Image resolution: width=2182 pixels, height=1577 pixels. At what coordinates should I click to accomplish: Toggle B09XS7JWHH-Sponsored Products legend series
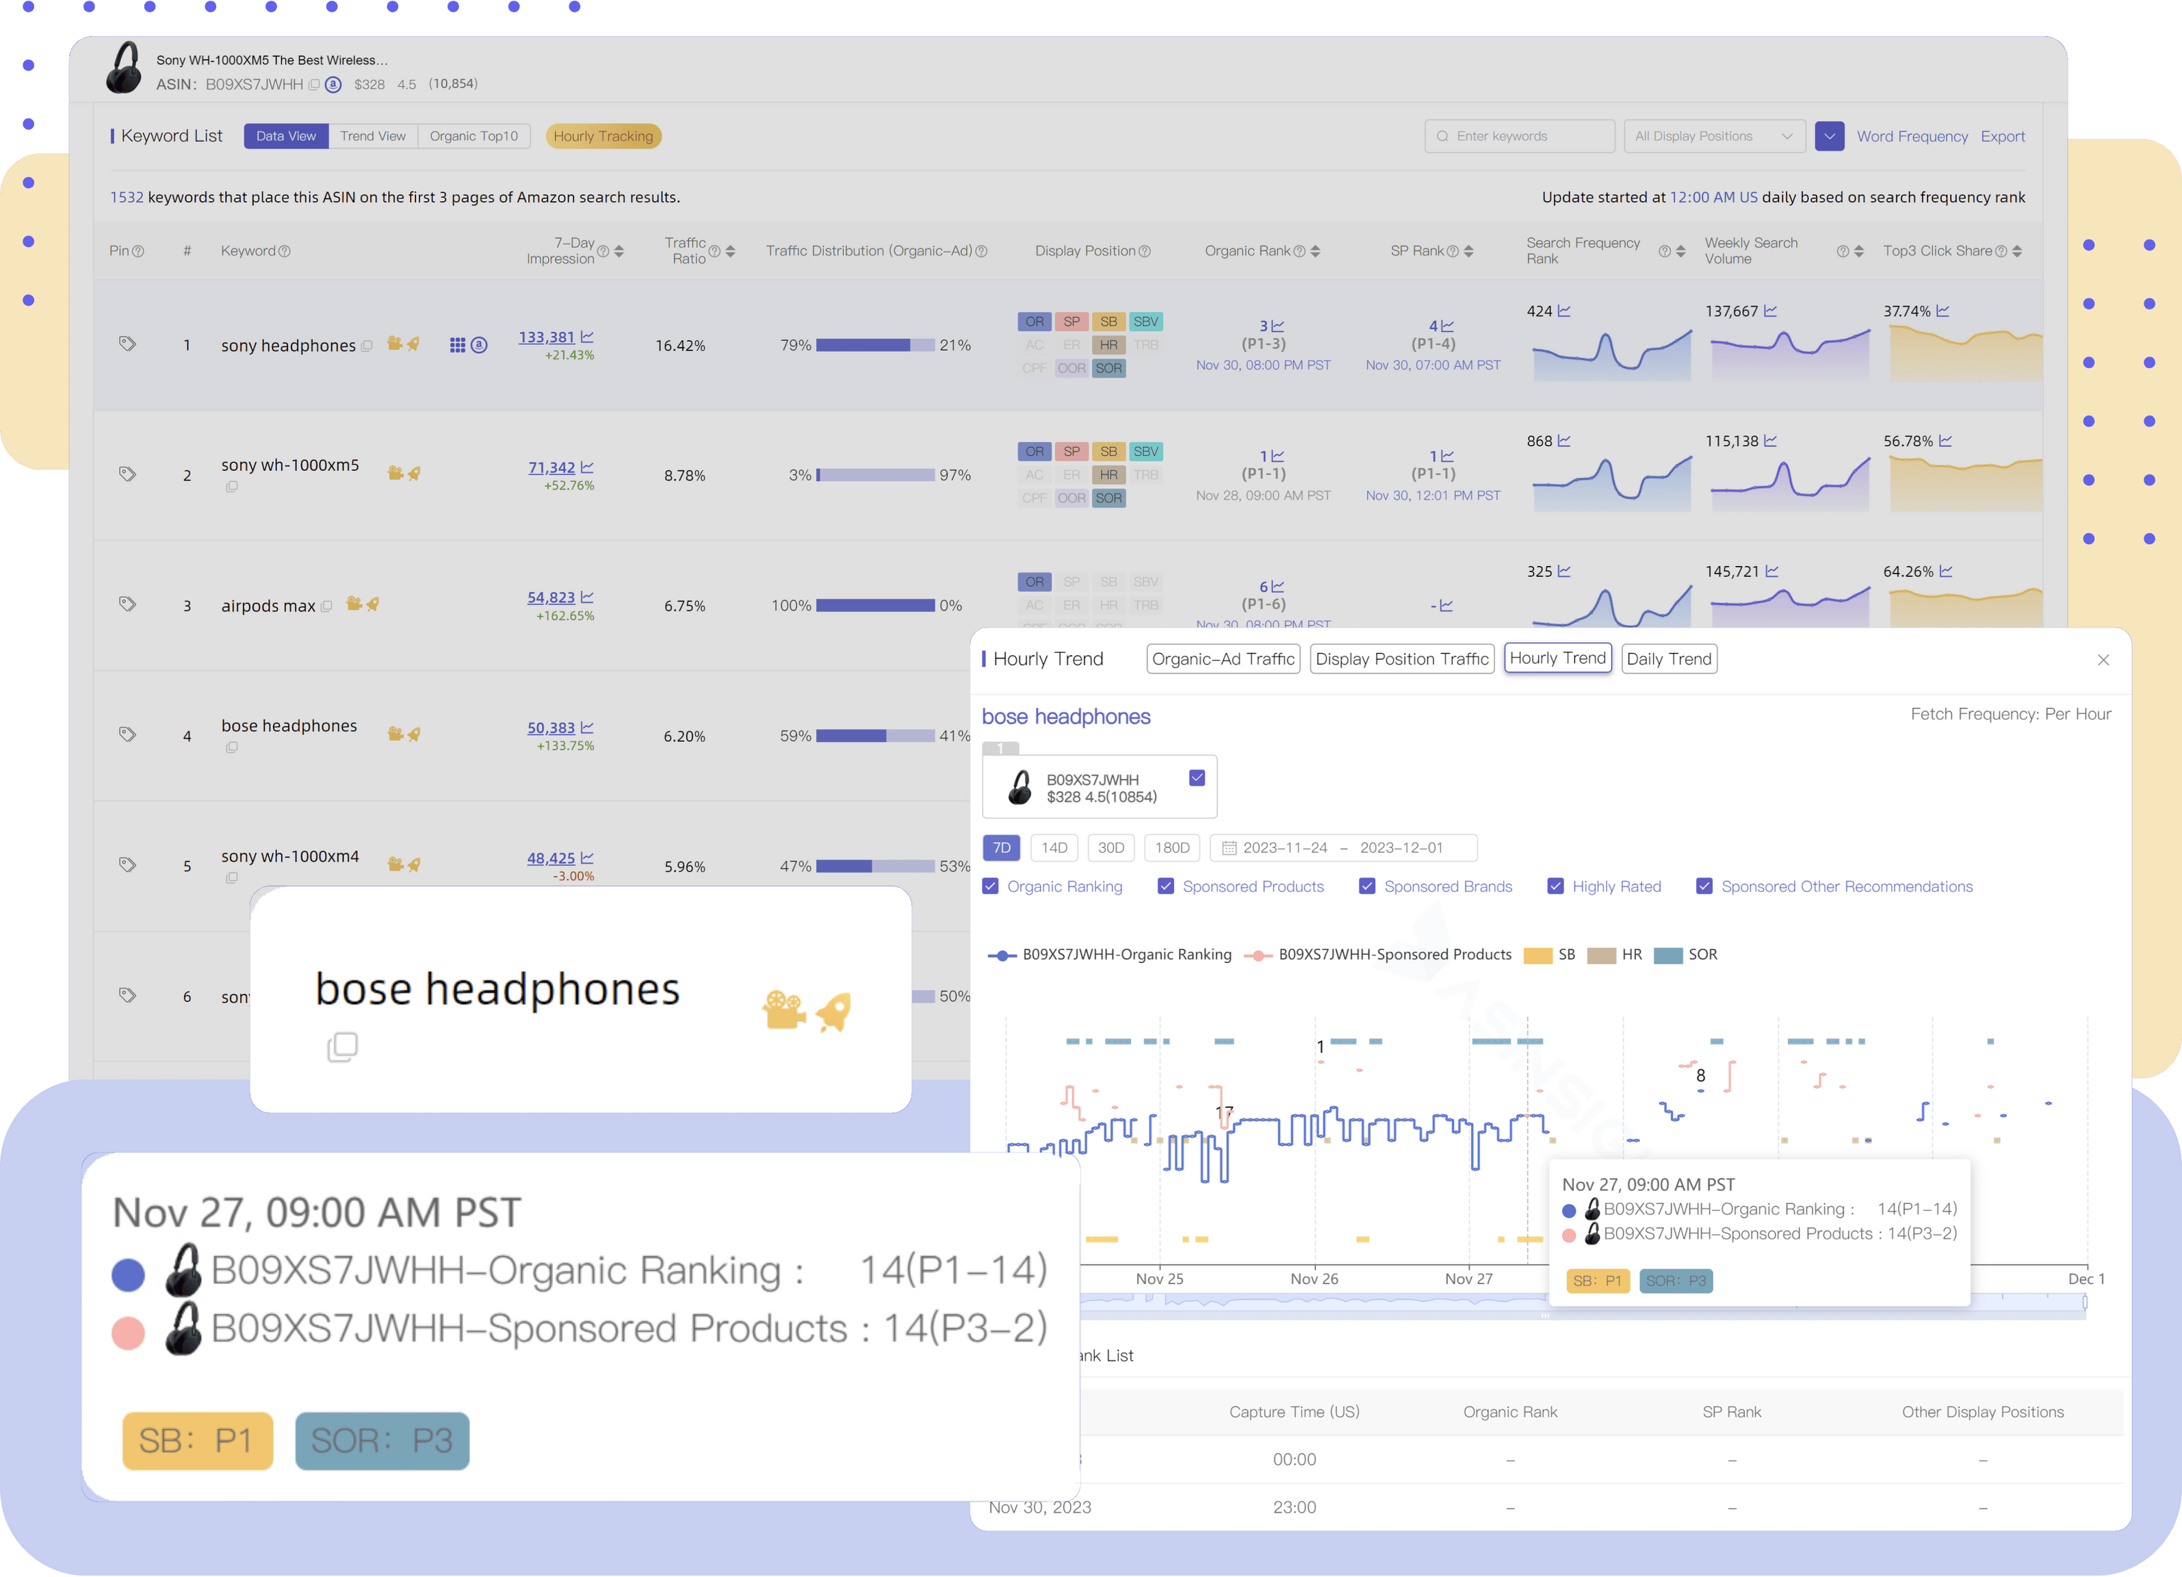1378,954
